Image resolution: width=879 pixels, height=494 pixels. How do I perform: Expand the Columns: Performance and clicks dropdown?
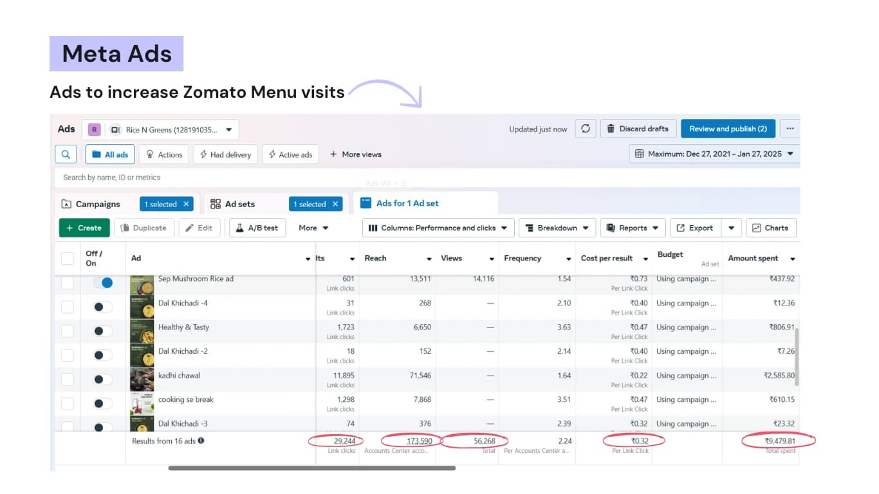438,228
